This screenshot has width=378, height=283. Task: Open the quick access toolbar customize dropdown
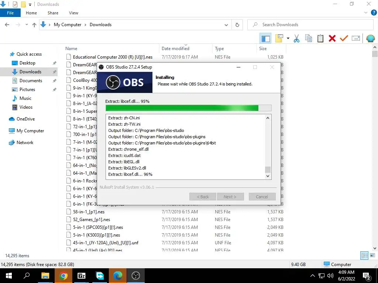pyautogui.click(x=30, y=4)
